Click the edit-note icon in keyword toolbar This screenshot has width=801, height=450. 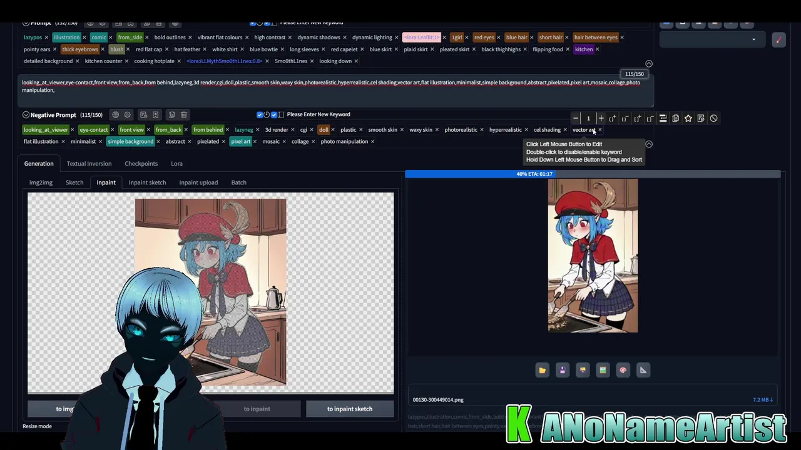(701, 118)
